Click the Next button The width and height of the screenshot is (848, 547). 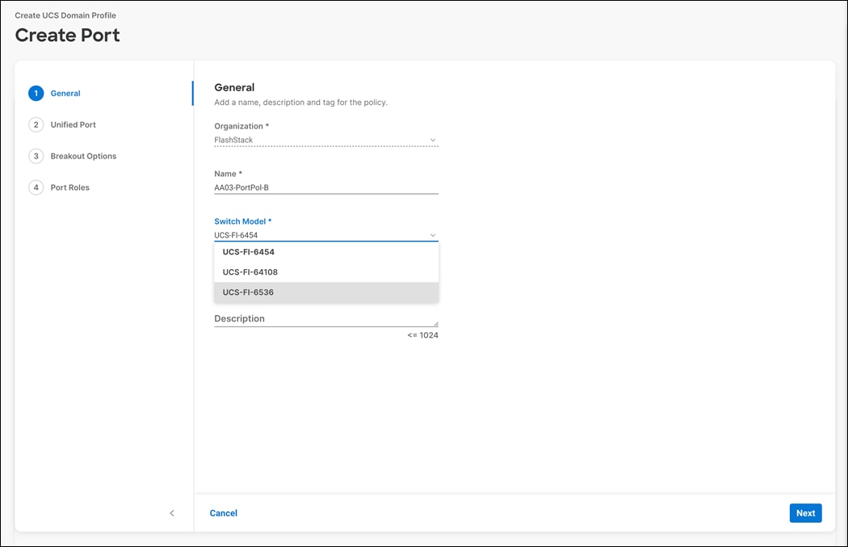point(805,512)
